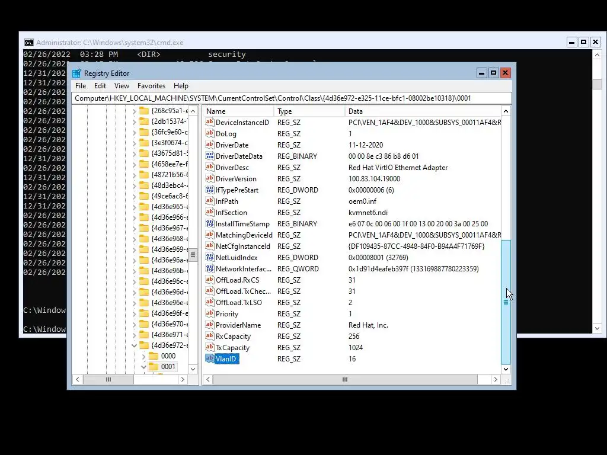Click the cmd window scroll-down arrow

pos(598,328)
